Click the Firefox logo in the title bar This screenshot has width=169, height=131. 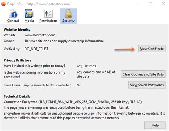pyautogui.click(x=4, y=4)
